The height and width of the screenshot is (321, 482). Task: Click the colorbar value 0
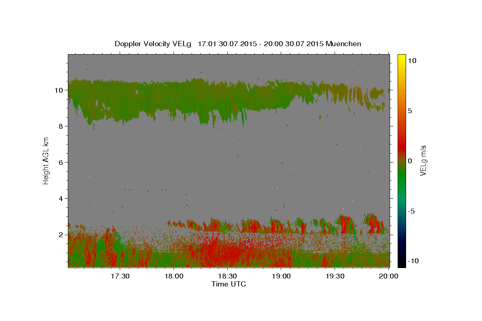tap(410, 161)
